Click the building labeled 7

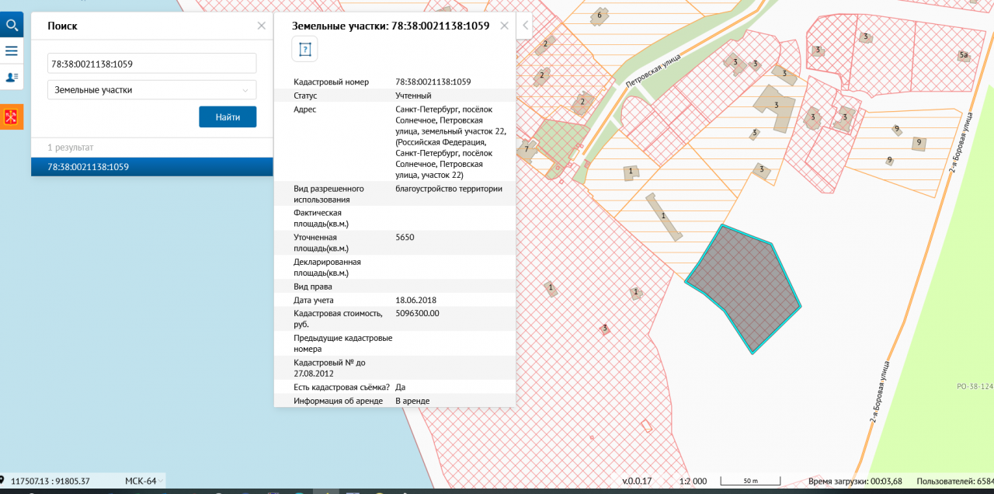pos(527,148)
